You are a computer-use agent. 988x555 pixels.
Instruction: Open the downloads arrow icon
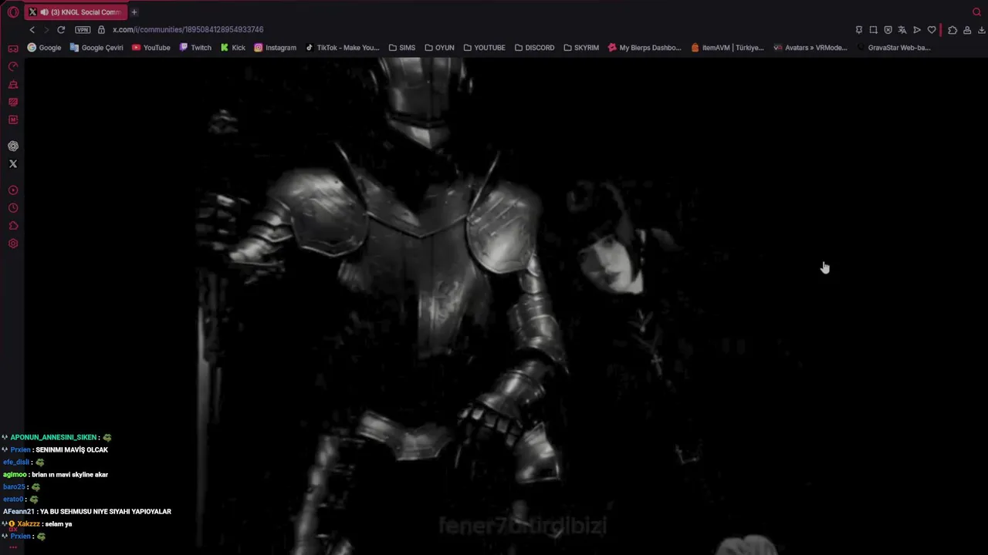point(982,30)
